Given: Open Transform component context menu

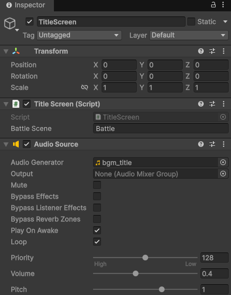Looking at the screenshot, I should pos(224,51).
